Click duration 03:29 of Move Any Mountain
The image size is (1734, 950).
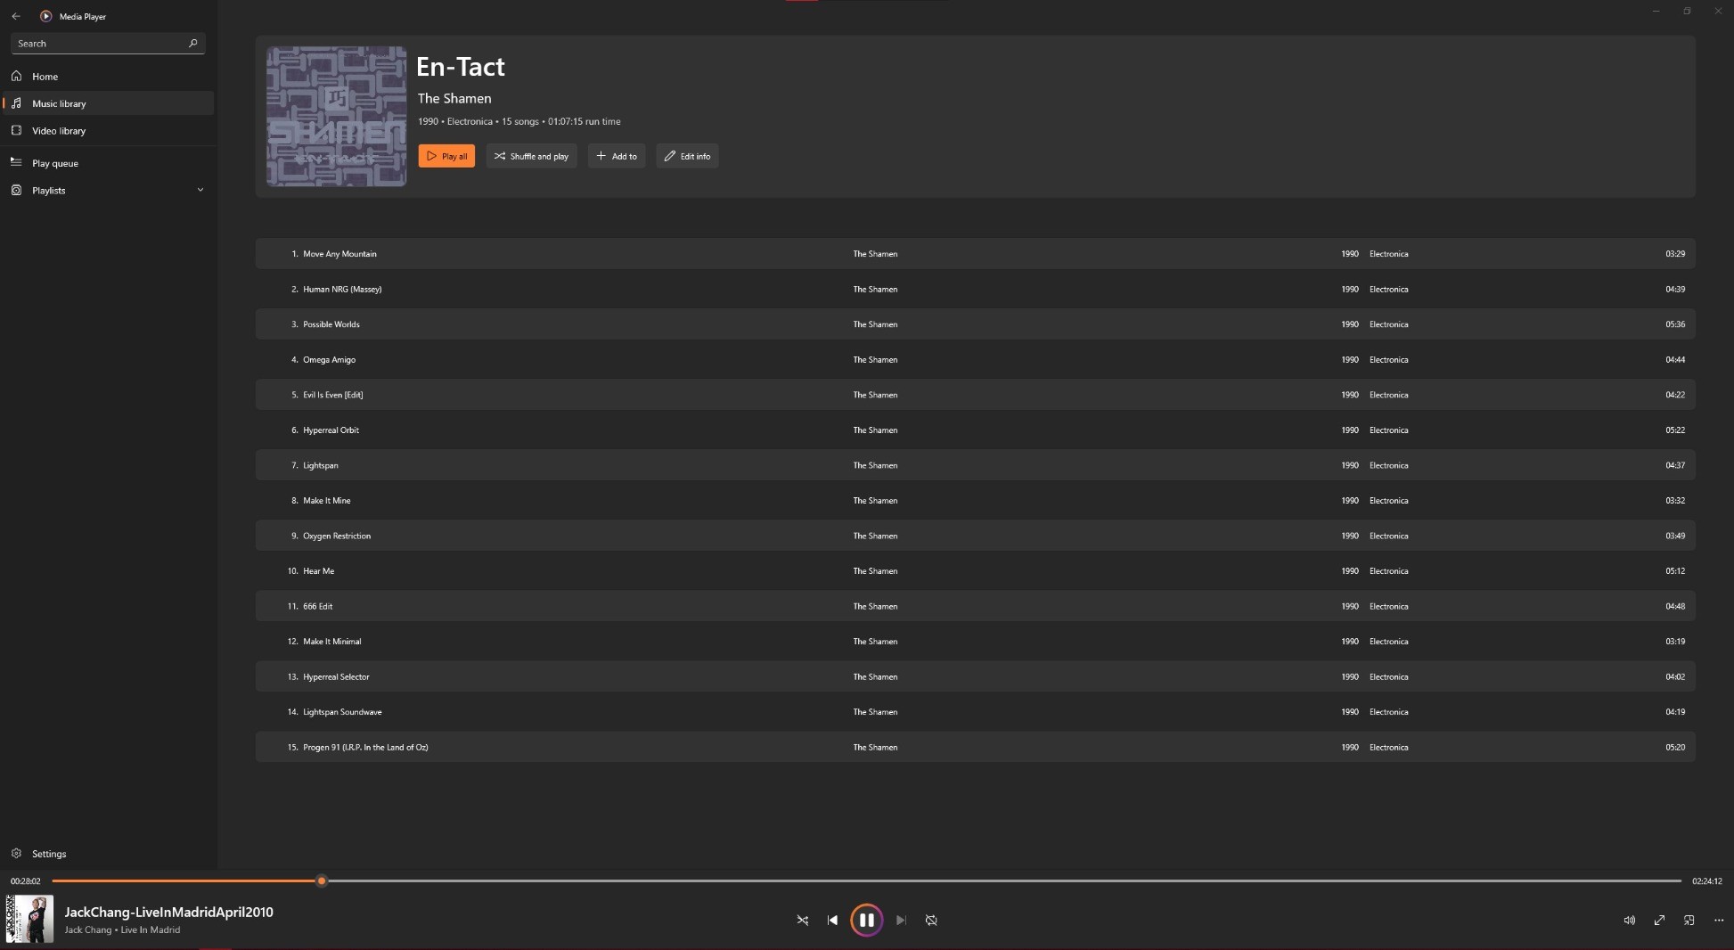pos(1674,254)
